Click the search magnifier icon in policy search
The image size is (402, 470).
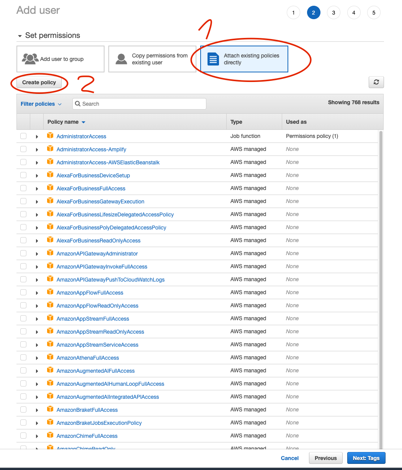(78, 104)
